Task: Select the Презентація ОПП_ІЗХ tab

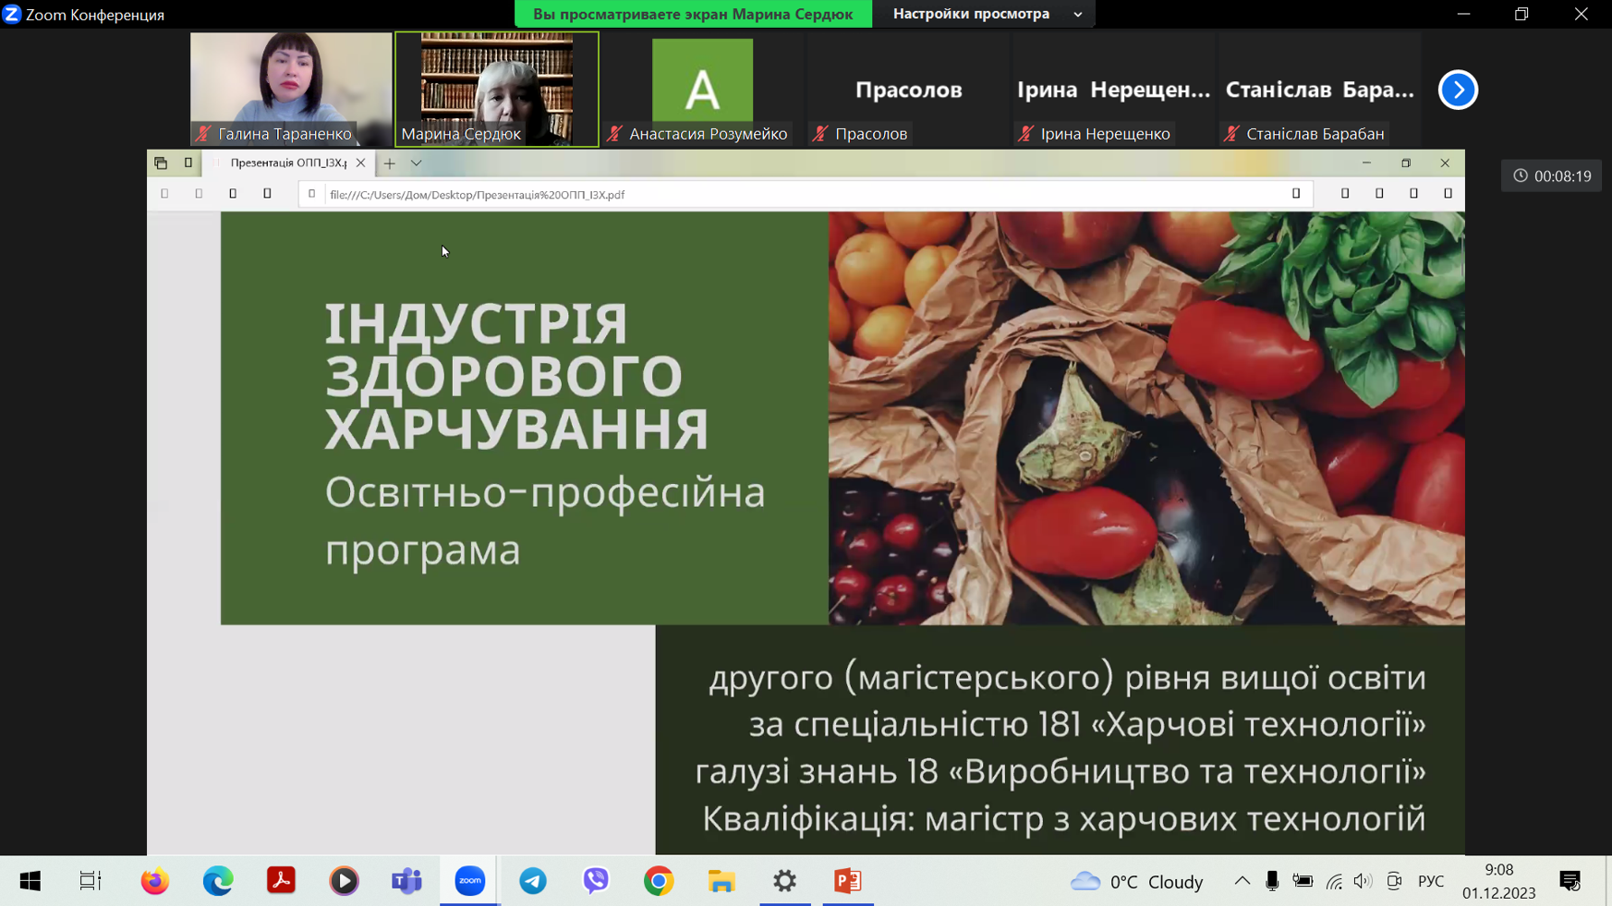Action: (287, 163)
